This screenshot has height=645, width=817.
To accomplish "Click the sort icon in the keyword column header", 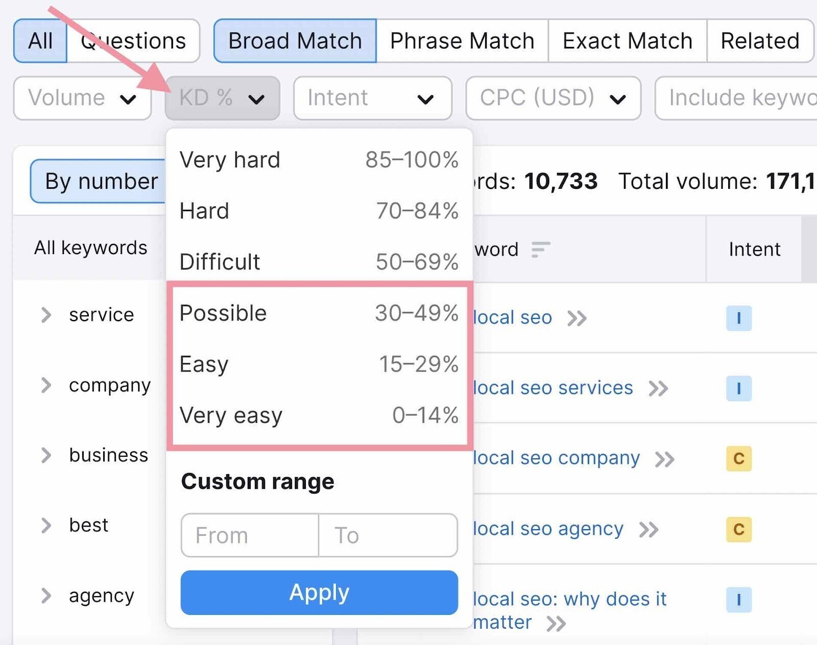I will coord(539,250).
